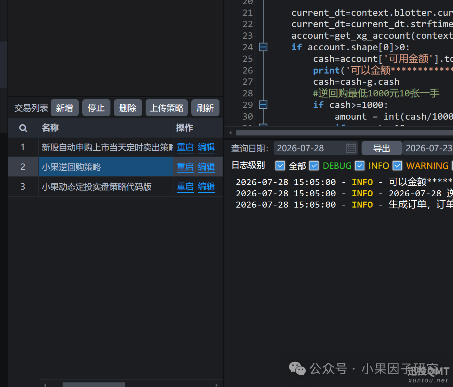Click the strategy list scroll-left arrow
The image size is (453, 387).
(45, 385)
